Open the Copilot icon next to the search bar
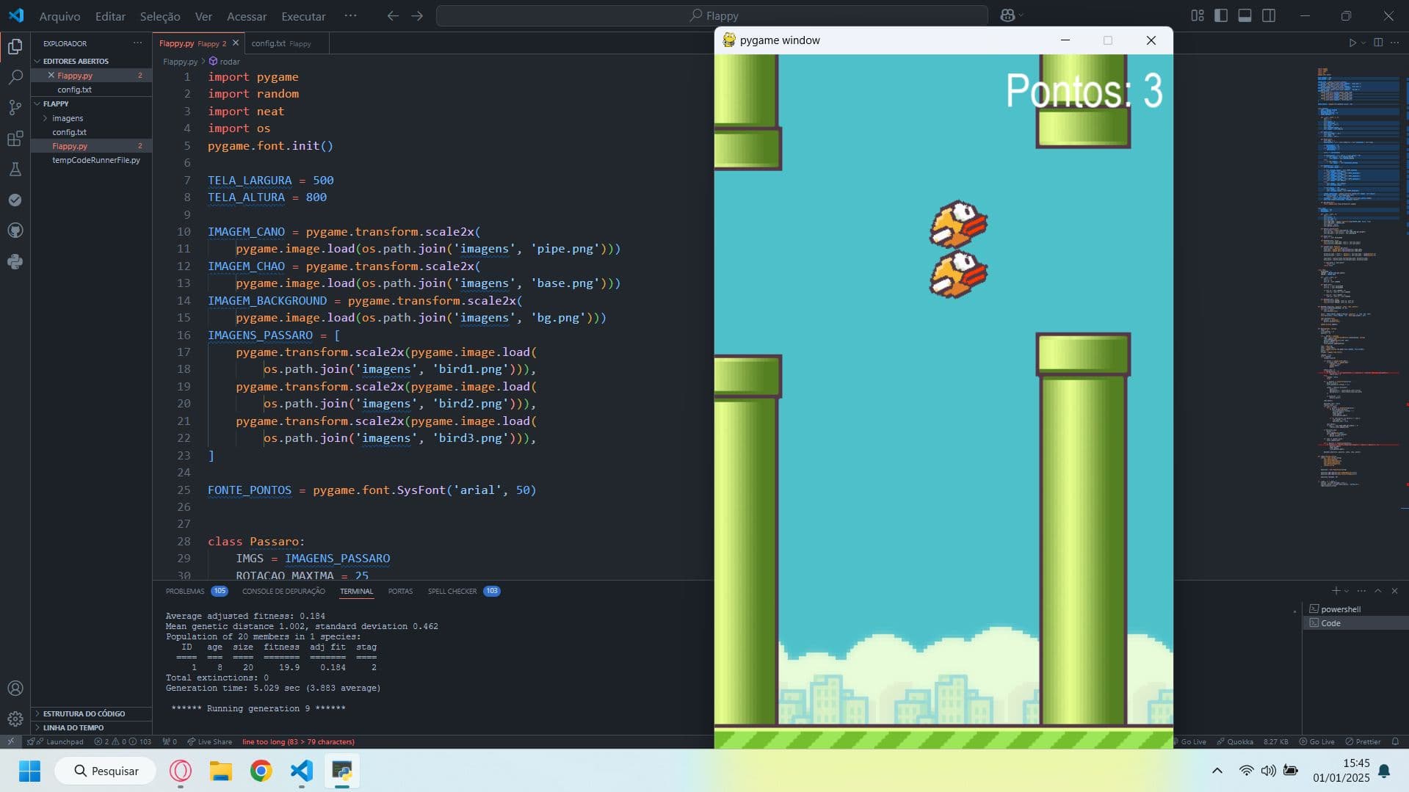1409x792 pixels. [1007, 15]
